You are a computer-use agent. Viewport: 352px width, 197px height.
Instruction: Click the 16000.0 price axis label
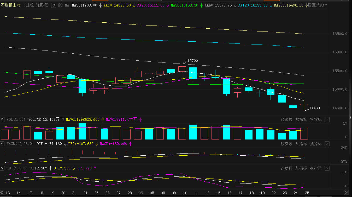coord(340,52)
